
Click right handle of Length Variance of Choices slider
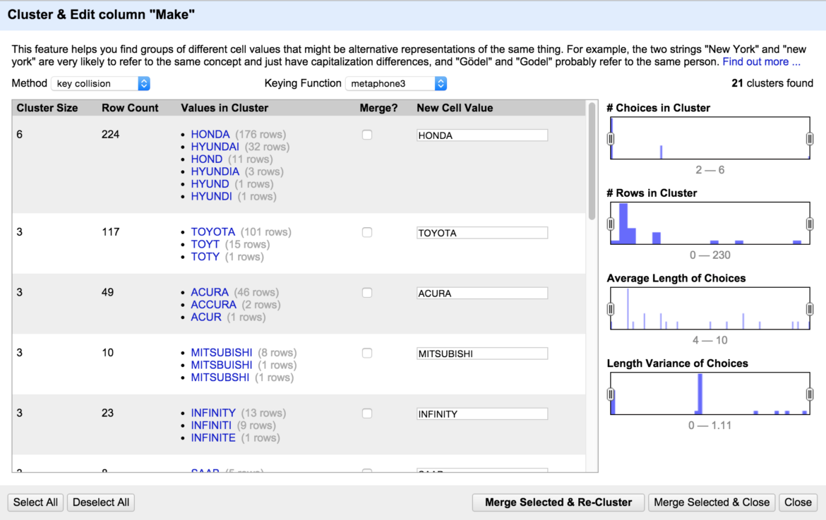point(810,394)
